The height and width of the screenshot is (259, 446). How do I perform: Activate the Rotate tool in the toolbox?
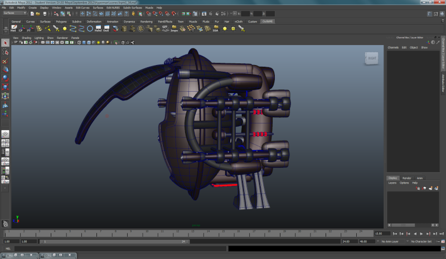tap(5, 78)
